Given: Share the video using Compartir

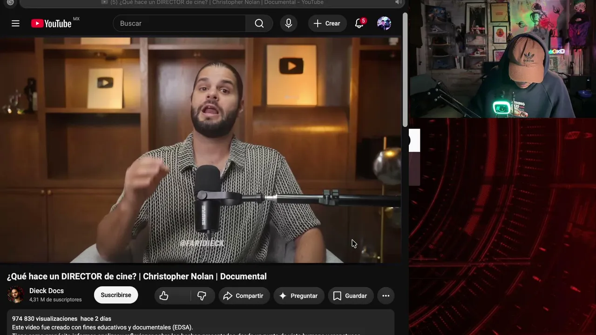Looking at the screenshot, I should 244,295.
